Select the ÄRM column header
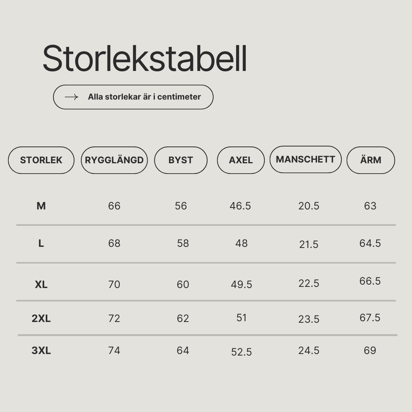The image size is (412, 412). point(371,160)
